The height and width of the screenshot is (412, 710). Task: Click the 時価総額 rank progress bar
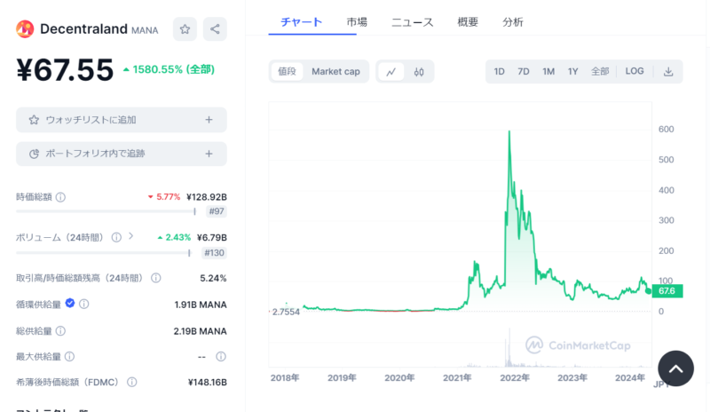point(106,211)
